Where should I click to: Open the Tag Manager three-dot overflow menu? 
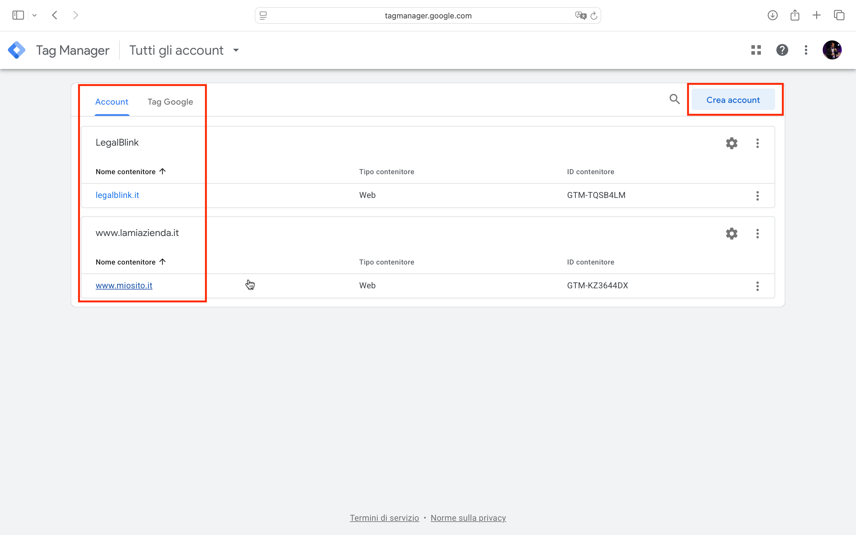[x=805, y=50]
